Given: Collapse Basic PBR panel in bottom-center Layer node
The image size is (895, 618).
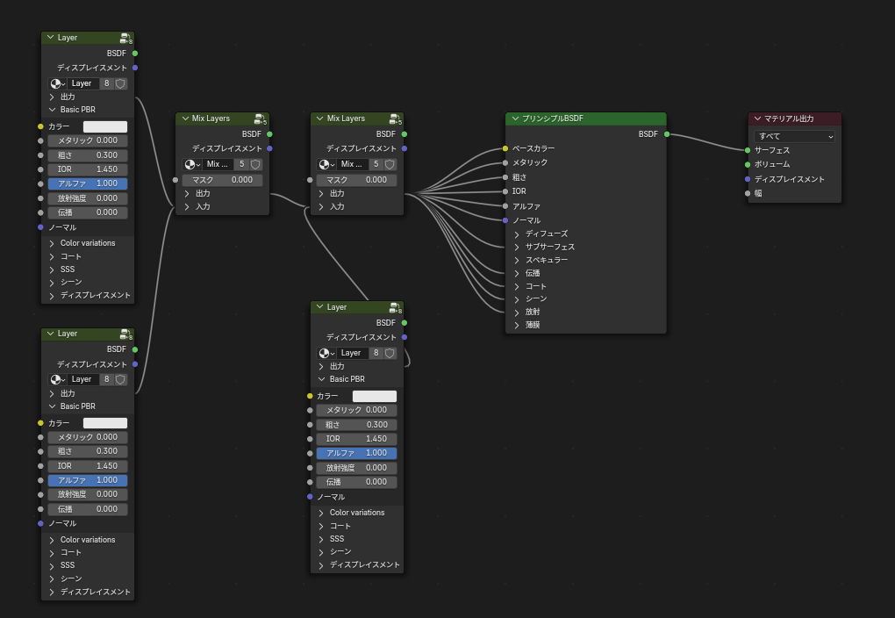Looking at the screenshot, I should (321, 379).
